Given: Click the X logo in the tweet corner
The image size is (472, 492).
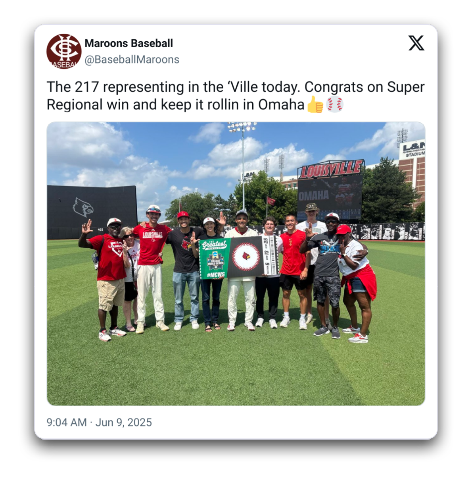Looking at the screenshot, I should click(416, 43).
